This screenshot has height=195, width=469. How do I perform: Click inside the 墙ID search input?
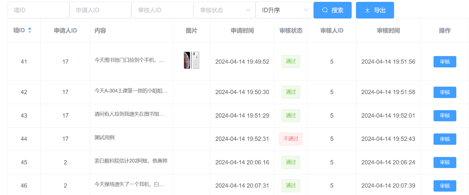(x=38, y=10)
